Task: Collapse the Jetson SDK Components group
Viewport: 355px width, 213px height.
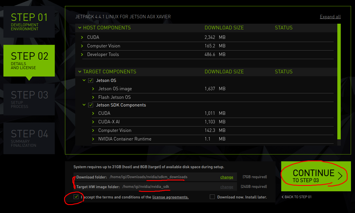Action: [x=84, y=105]
